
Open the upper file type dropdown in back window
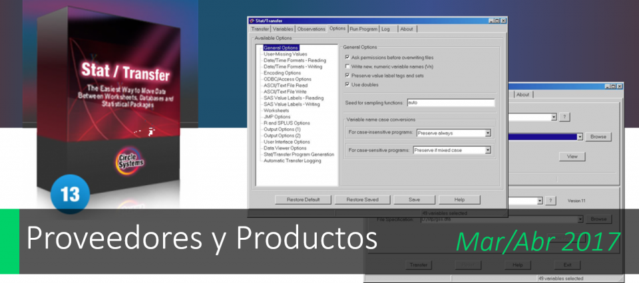pos(554,117)
